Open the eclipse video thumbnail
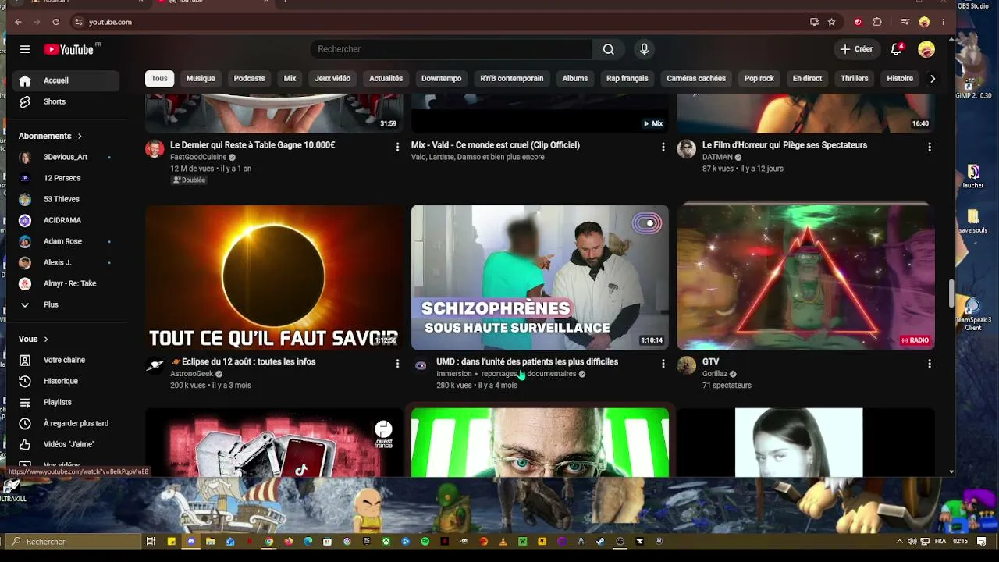The width and height of the screenshot is (999, 562). coord(274,277)
